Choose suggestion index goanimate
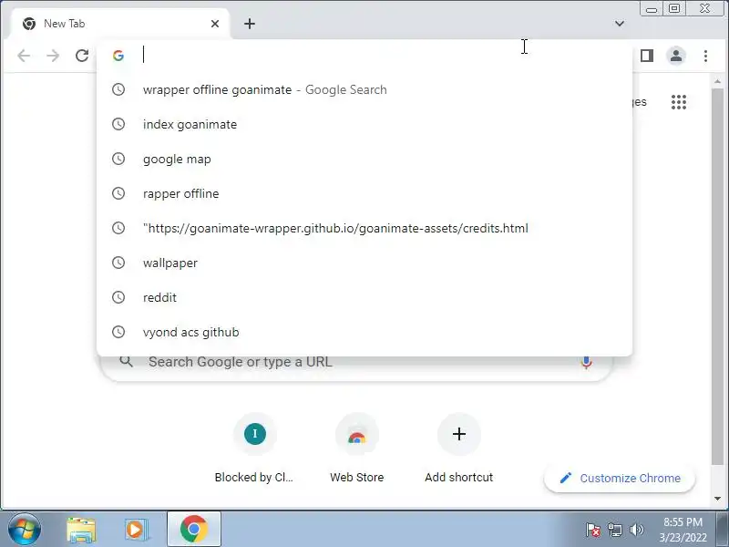729x547 pixels. click(364, 124)
